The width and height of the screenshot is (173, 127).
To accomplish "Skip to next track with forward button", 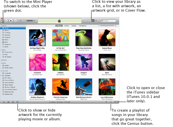I will pyautogui.click(x=15, y=21).
